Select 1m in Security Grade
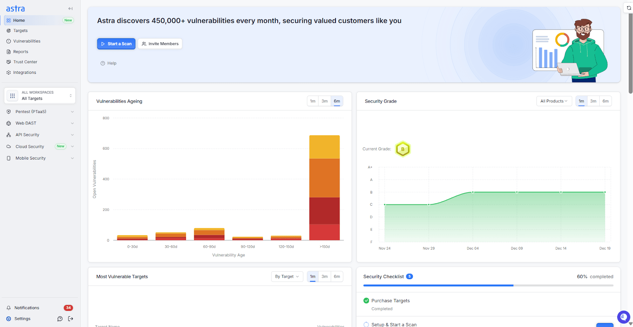This screenshot has width=633, height=327. (x=581, y=101)
